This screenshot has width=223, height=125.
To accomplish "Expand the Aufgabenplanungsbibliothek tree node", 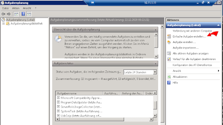I will [x=3, y=24].
